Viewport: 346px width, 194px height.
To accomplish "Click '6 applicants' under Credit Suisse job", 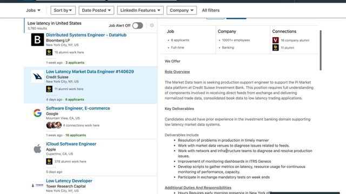I will click(x=75, y=99).
